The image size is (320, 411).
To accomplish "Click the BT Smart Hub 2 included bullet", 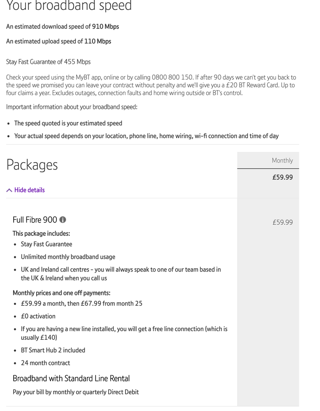I will (53, 351).
